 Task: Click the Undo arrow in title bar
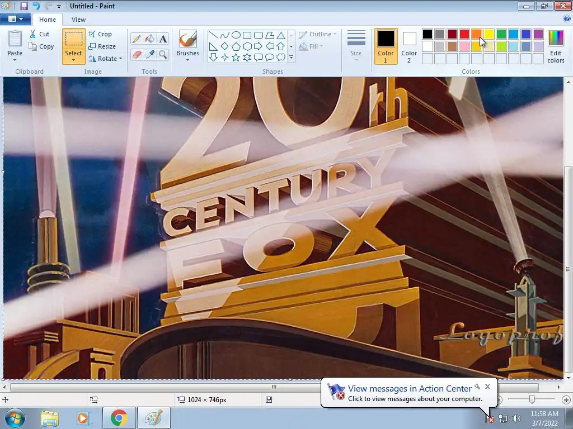click(36, 6)
